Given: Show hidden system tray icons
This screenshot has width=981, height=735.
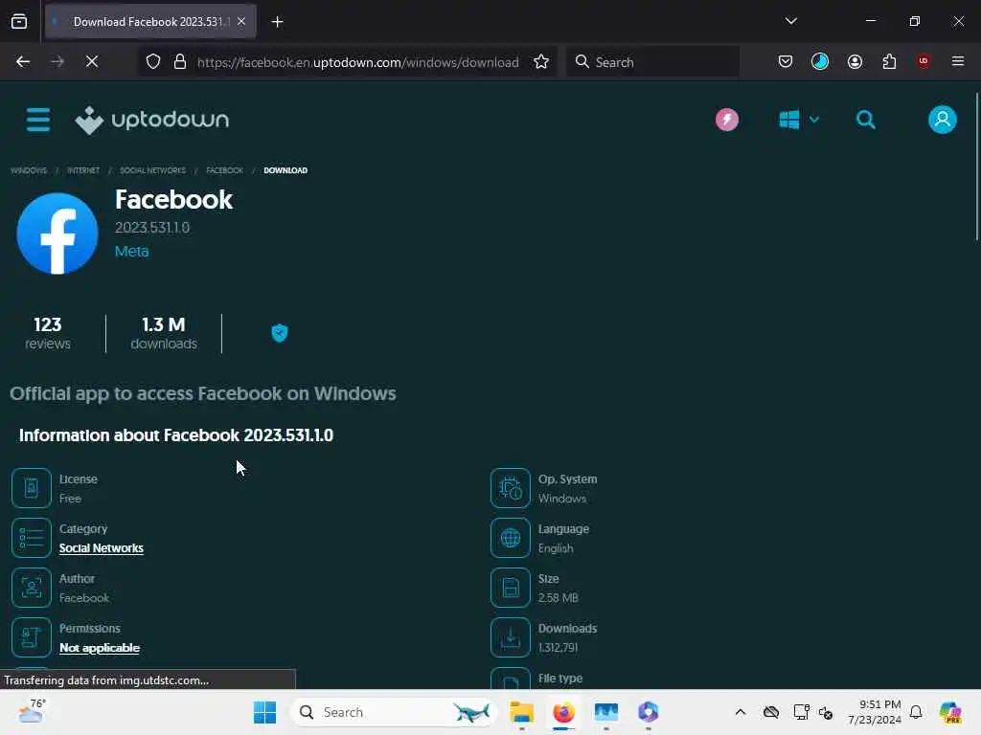Looking at the screenshot, I should [x=741, y=712].
